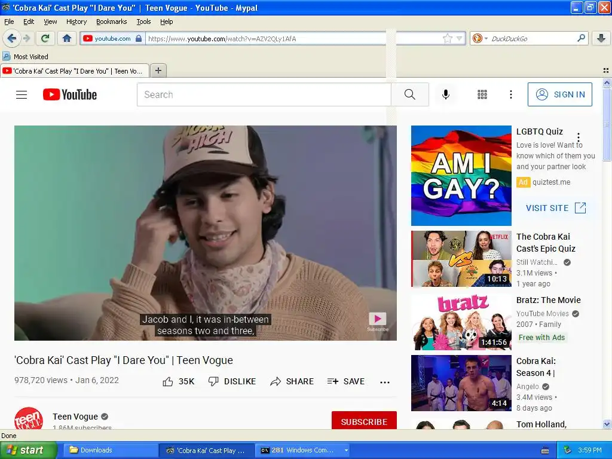
Task: Click the video player to pause
Action: pos(206,232)
